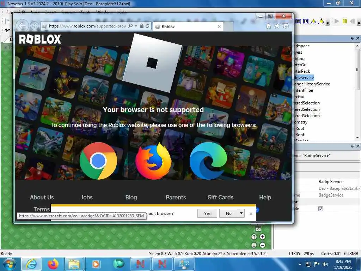The height and width of the screenshot is (271, 361).
Task: Close the Explorer panel
Action: pyautogui.click(x=358, y=38)
